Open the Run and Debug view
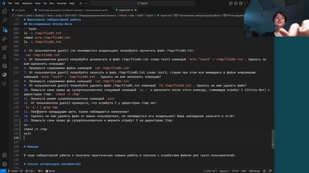309x173 pixels. 4,38
